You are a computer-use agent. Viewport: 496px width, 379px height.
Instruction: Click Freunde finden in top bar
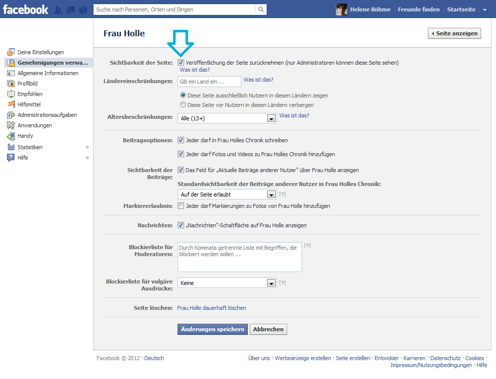click(x=418, y=9)
